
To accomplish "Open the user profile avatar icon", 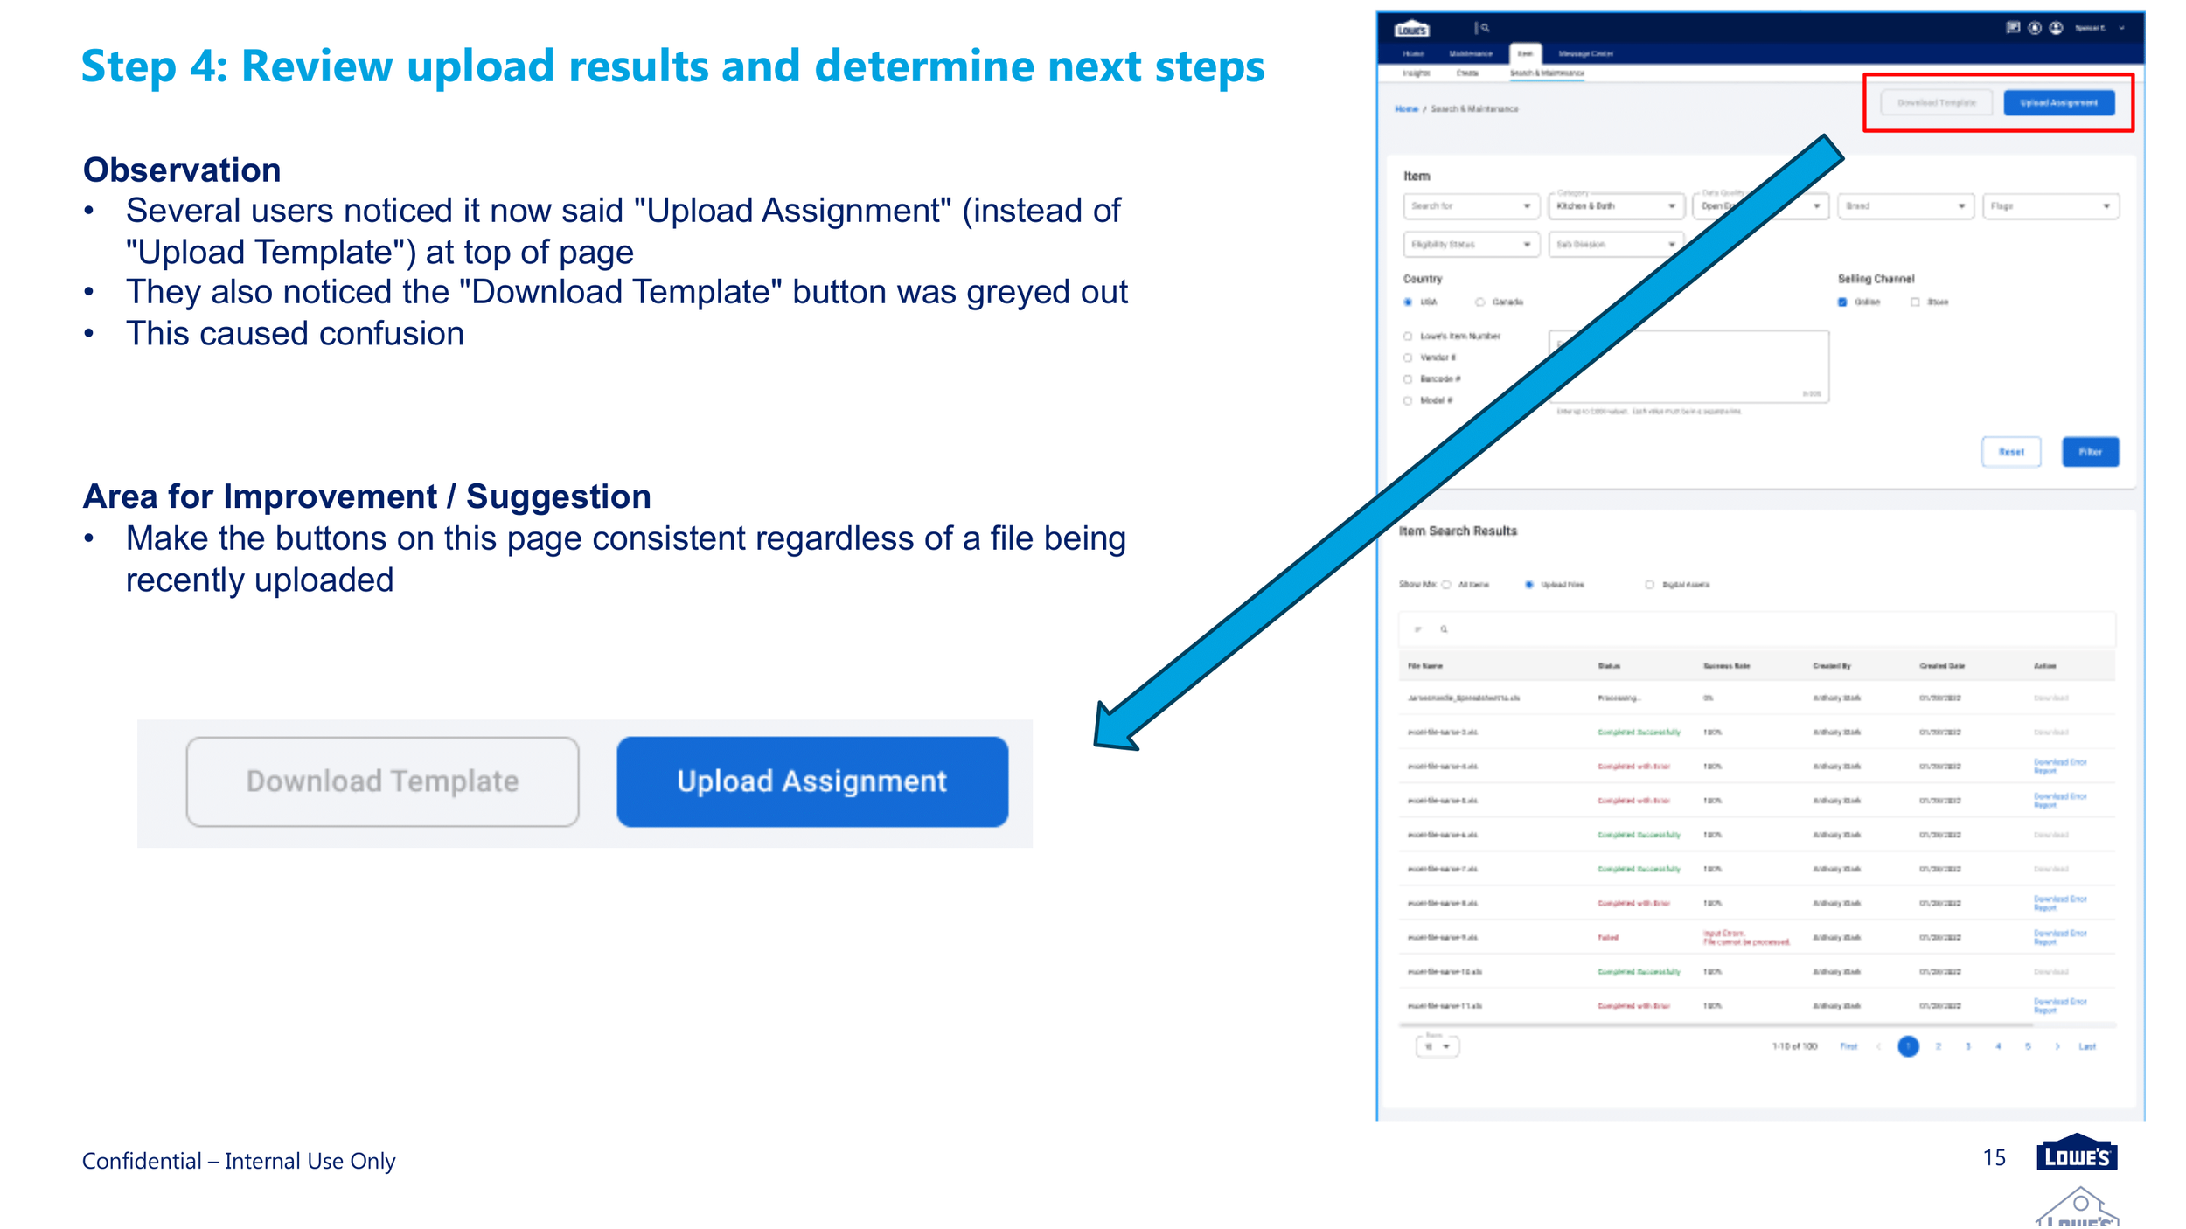I will [2056, 28].
